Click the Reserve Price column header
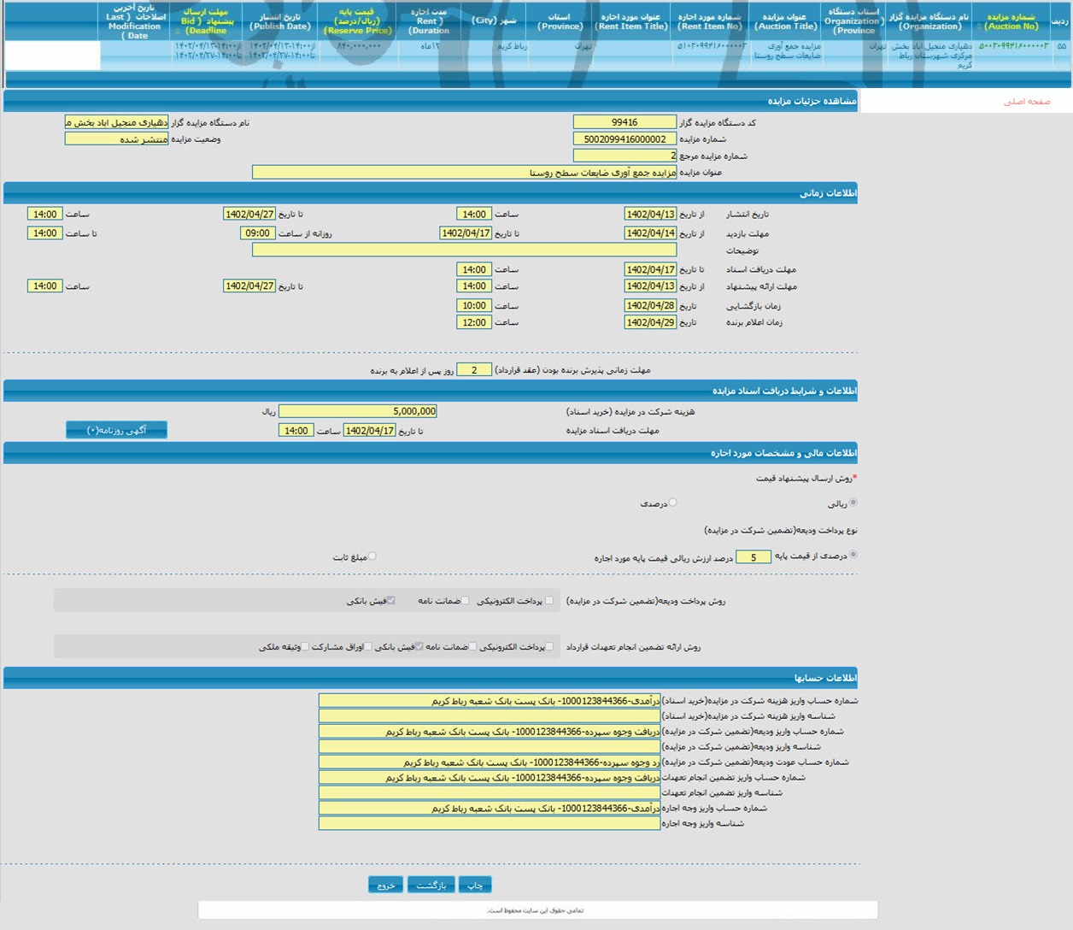The image size is (1073, 930). click(x=357, y=21)
